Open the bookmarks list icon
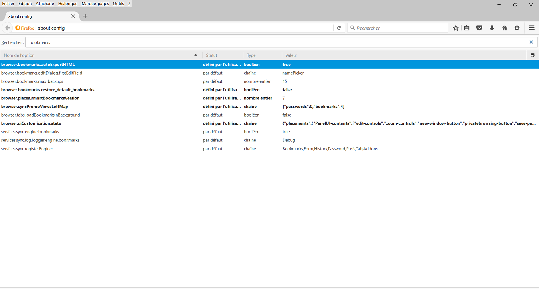Viewport: 539px width, 289px height. 467,28
